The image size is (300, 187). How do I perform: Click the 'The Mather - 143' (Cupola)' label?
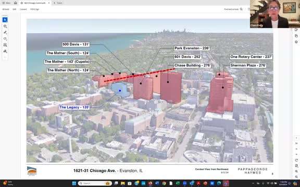click(x=67, y=62)
